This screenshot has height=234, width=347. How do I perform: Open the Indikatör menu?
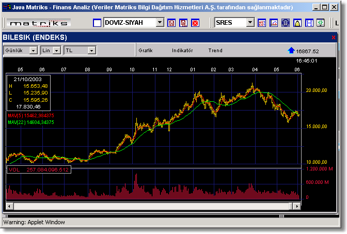click(182, 51)
